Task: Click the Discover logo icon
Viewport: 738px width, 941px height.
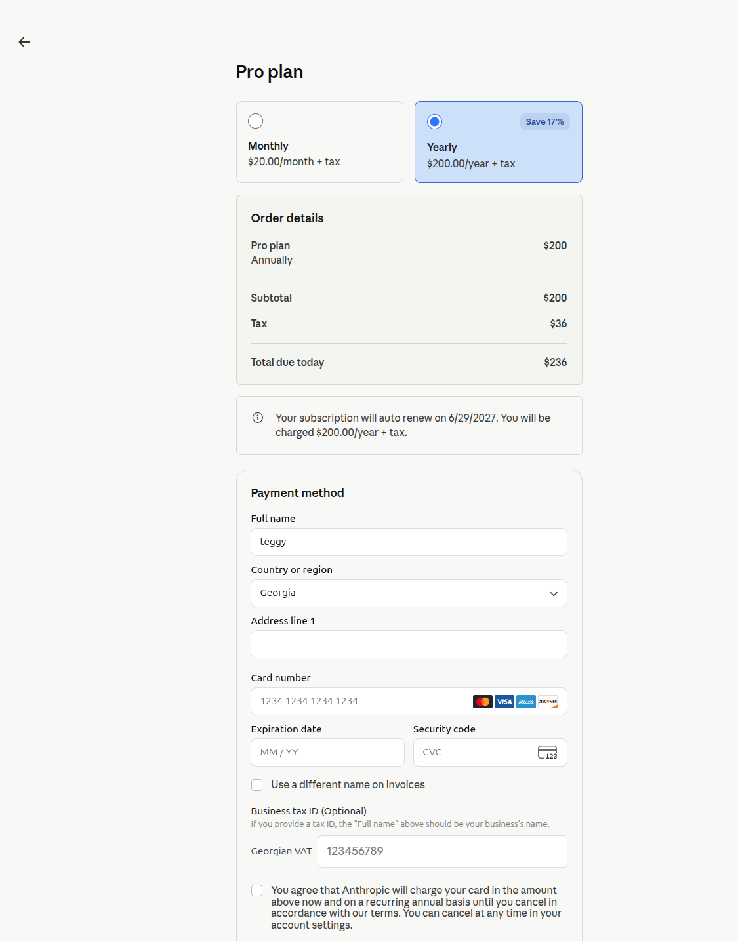Action: 548,702
